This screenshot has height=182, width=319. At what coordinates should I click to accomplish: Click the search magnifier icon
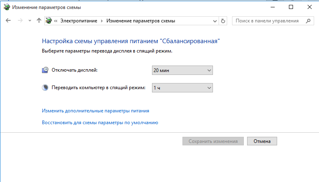(308, 21)
